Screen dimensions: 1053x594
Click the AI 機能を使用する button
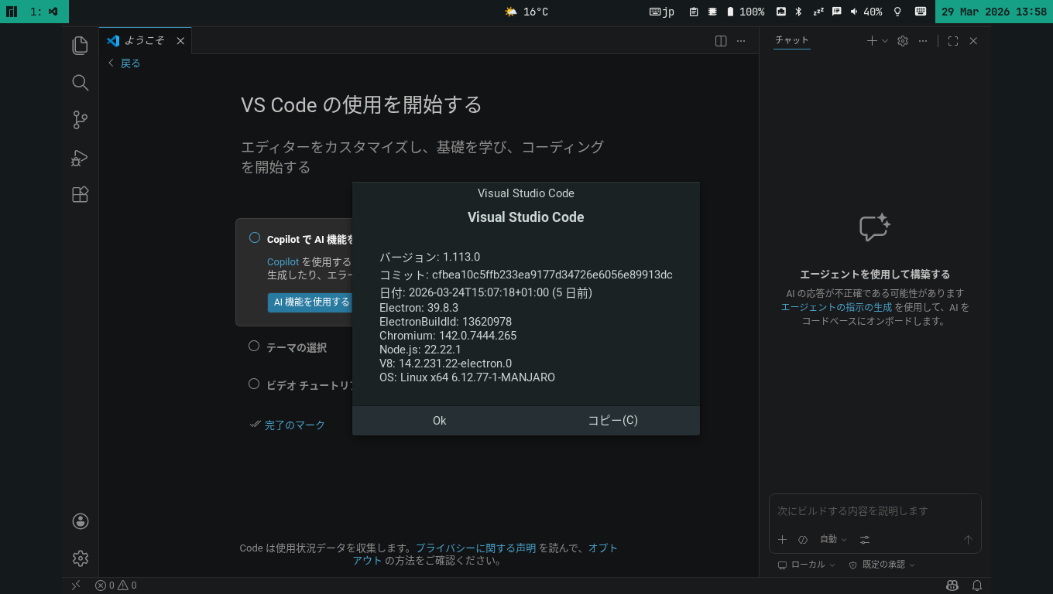click(311, 302)
